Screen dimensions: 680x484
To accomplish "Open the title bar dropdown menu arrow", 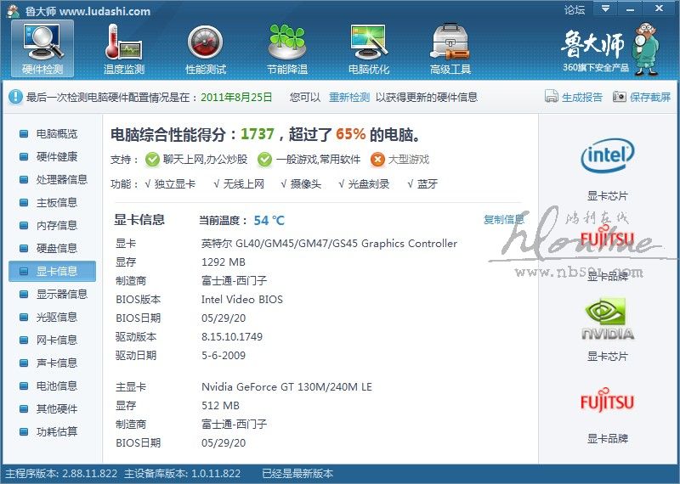I will 605,8.
